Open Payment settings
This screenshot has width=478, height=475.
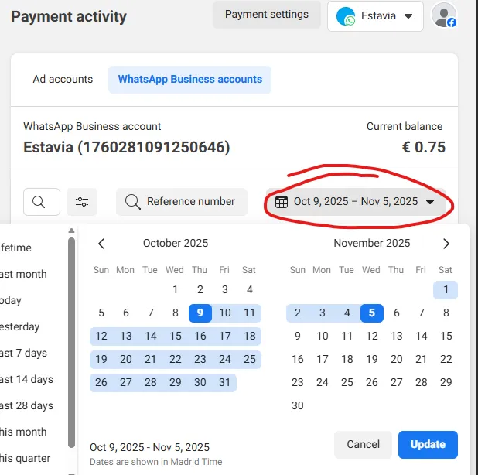click(266, 14)
